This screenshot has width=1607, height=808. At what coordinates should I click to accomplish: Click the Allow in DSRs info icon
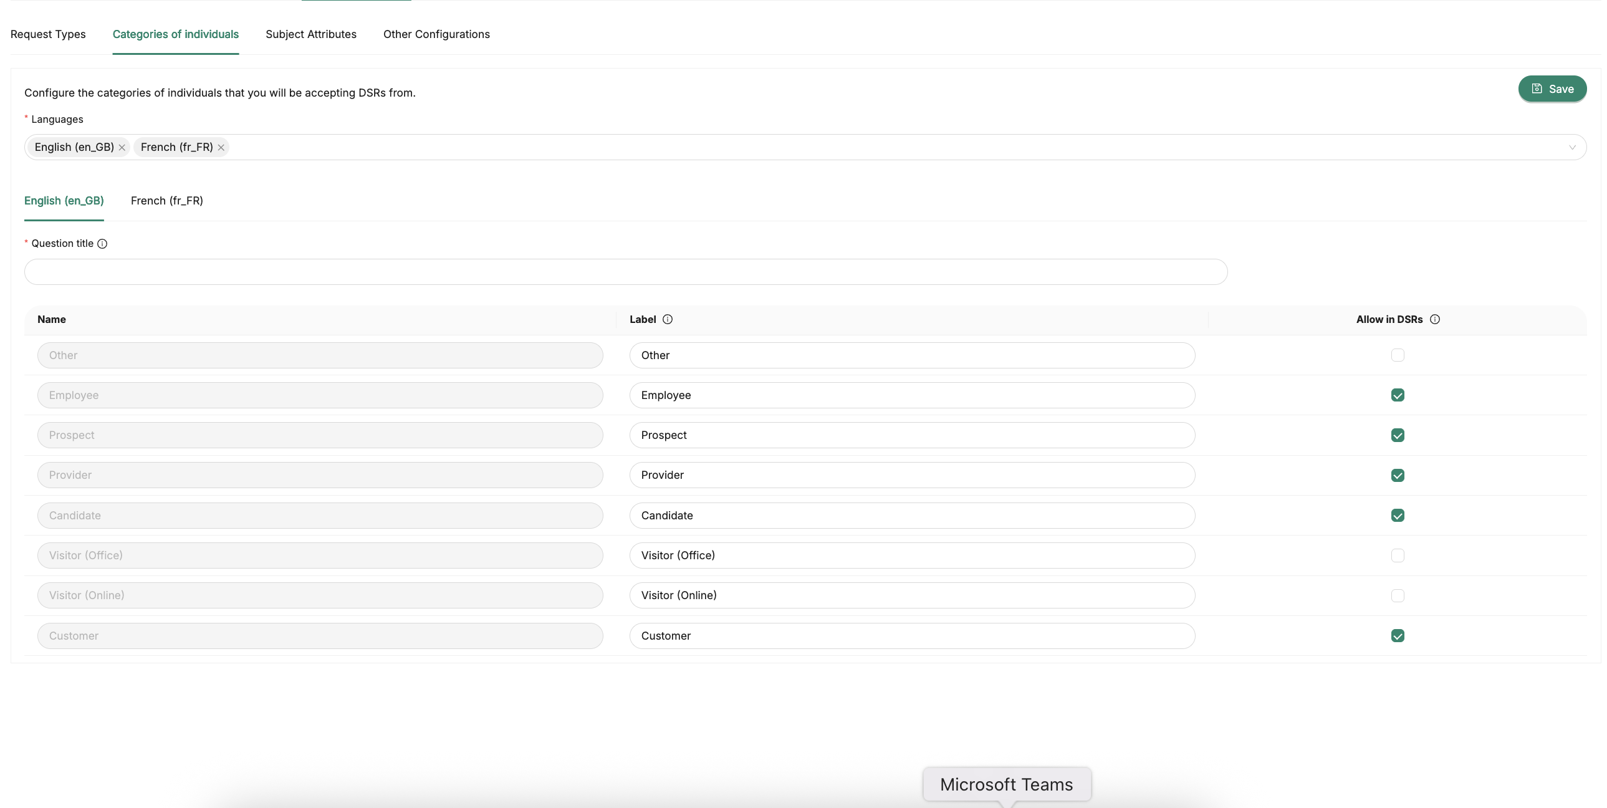tap(1434, 319)
